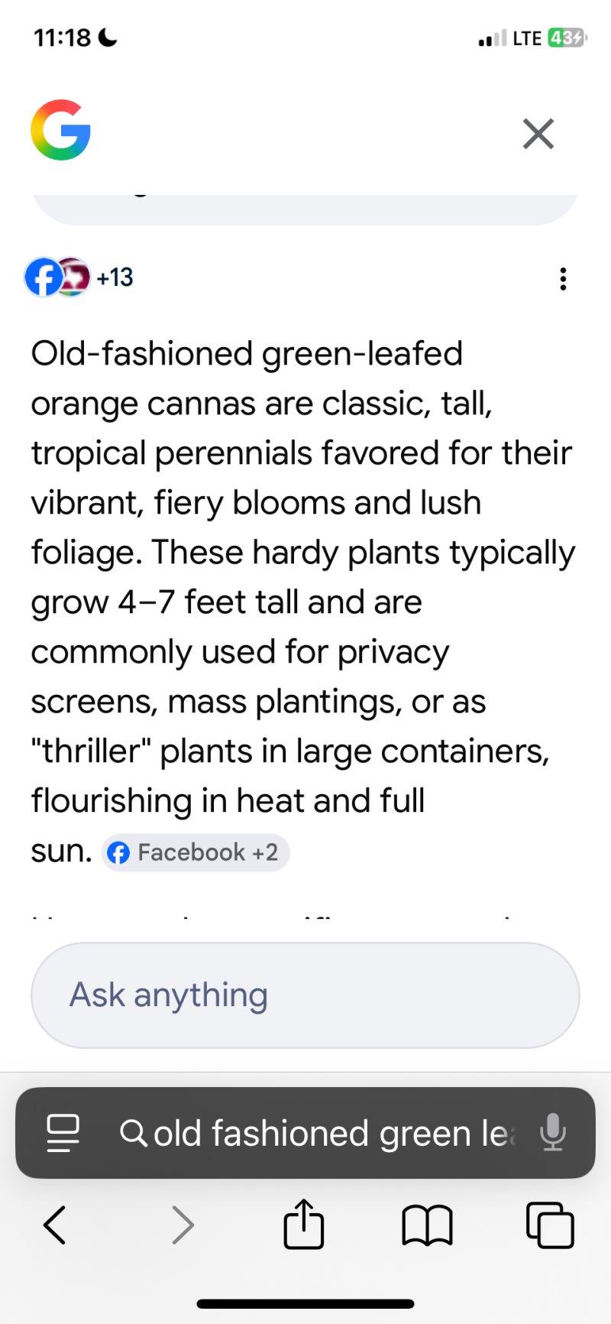Go back with the left arrow

pos(55,1225)
